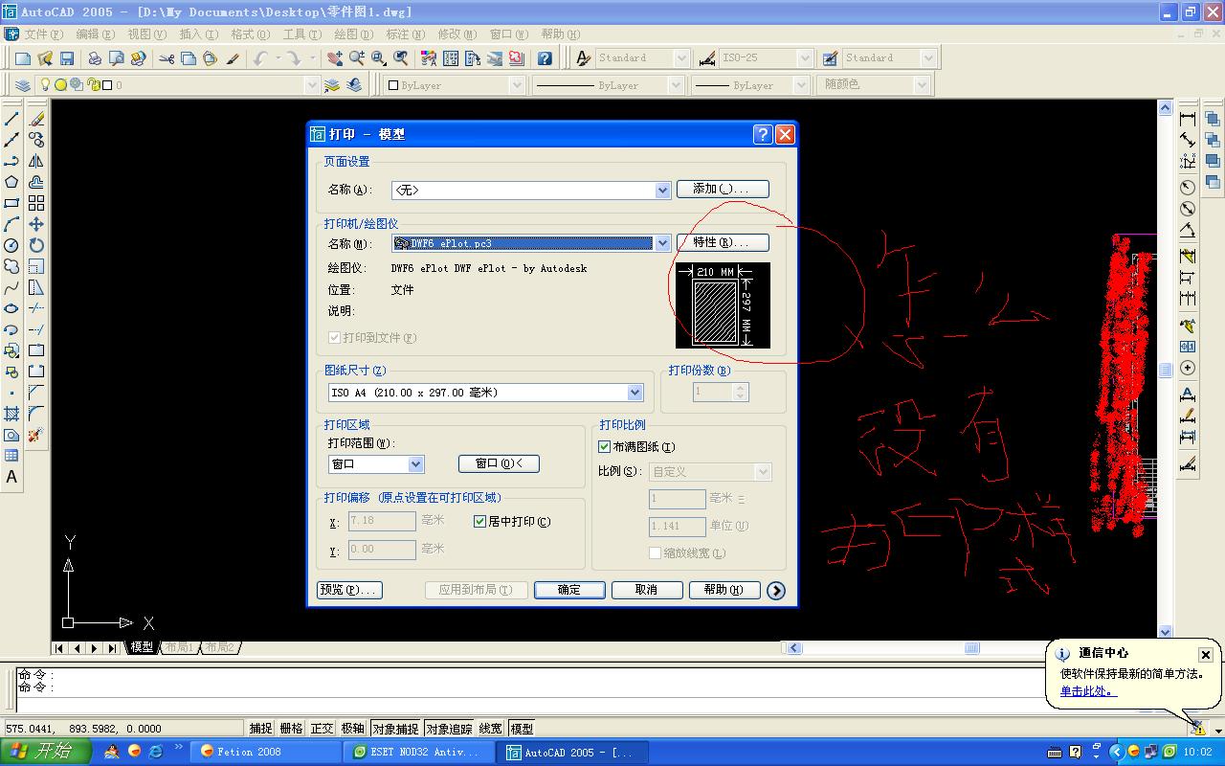Select the Rotate modify tool

[36, 245]
